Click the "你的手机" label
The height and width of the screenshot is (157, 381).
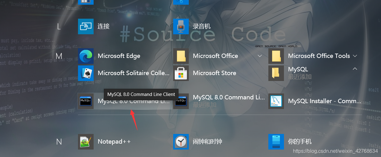[300, 142]
